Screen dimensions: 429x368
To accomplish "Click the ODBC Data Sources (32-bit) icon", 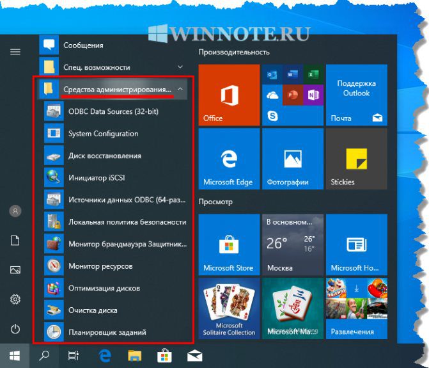I will coord(54,111).
